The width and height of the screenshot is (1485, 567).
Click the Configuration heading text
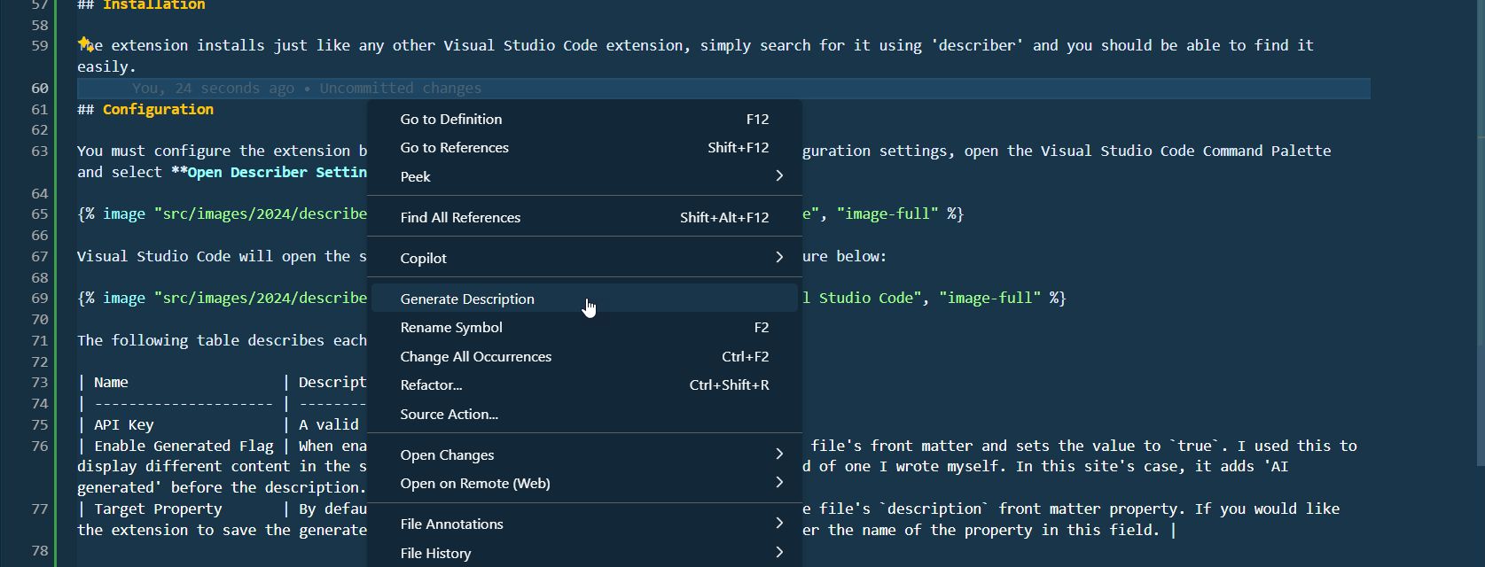click(158, 109)
